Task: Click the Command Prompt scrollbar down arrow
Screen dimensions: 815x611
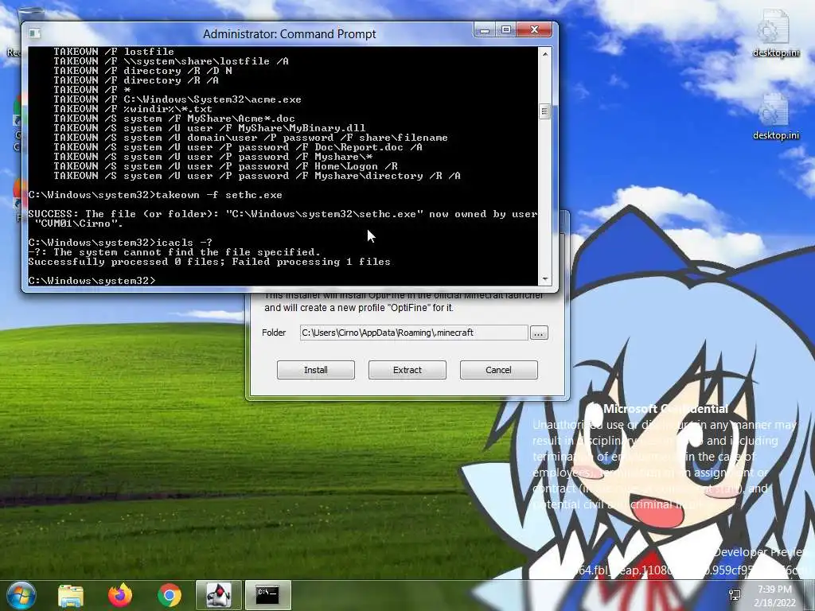Action: tap(544, 279)
